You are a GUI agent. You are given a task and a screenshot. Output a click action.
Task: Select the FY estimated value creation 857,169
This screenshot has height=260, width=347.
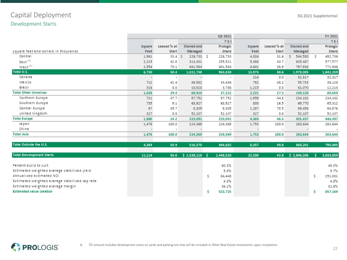(x=331, y=192)
